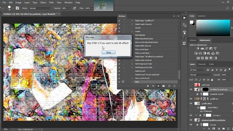233x131 pixels.
Task: Add a layer mask icon at panel bottom
Action: tap(214, 128)
